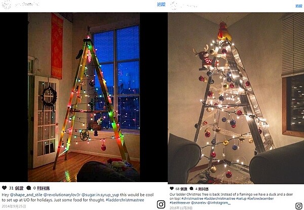Open Instagram logo under the right post

click(x=299, y=206)
